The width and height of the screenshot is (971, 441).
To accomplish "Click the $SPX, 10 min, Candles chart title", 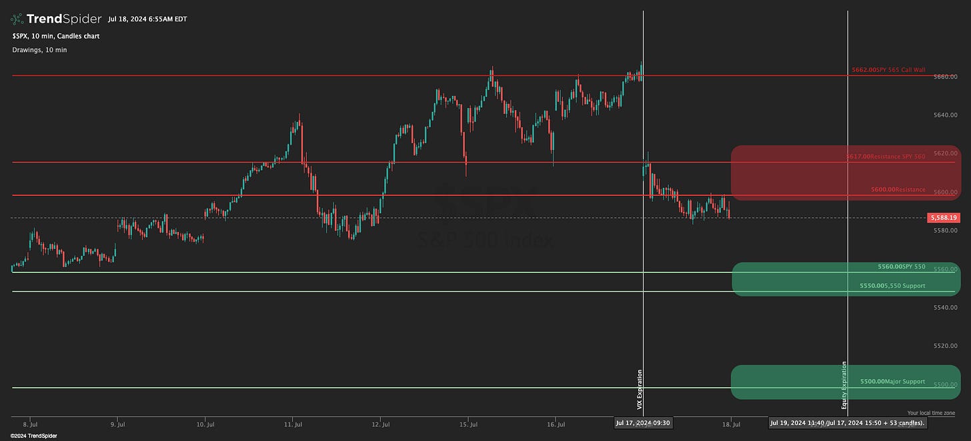I will pos(55,36).
